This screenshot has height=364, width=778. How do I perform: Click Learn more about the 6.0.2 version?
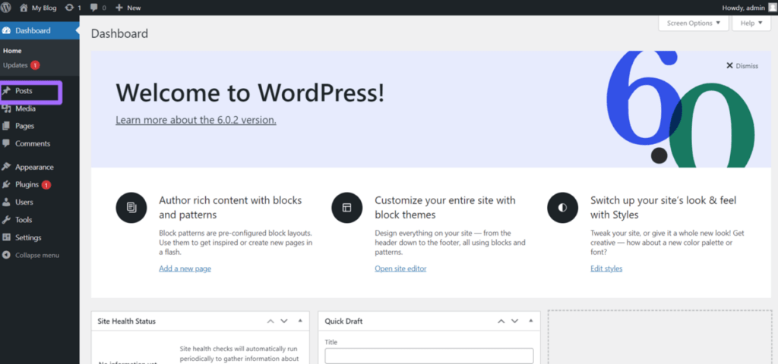tap(196, 120)
